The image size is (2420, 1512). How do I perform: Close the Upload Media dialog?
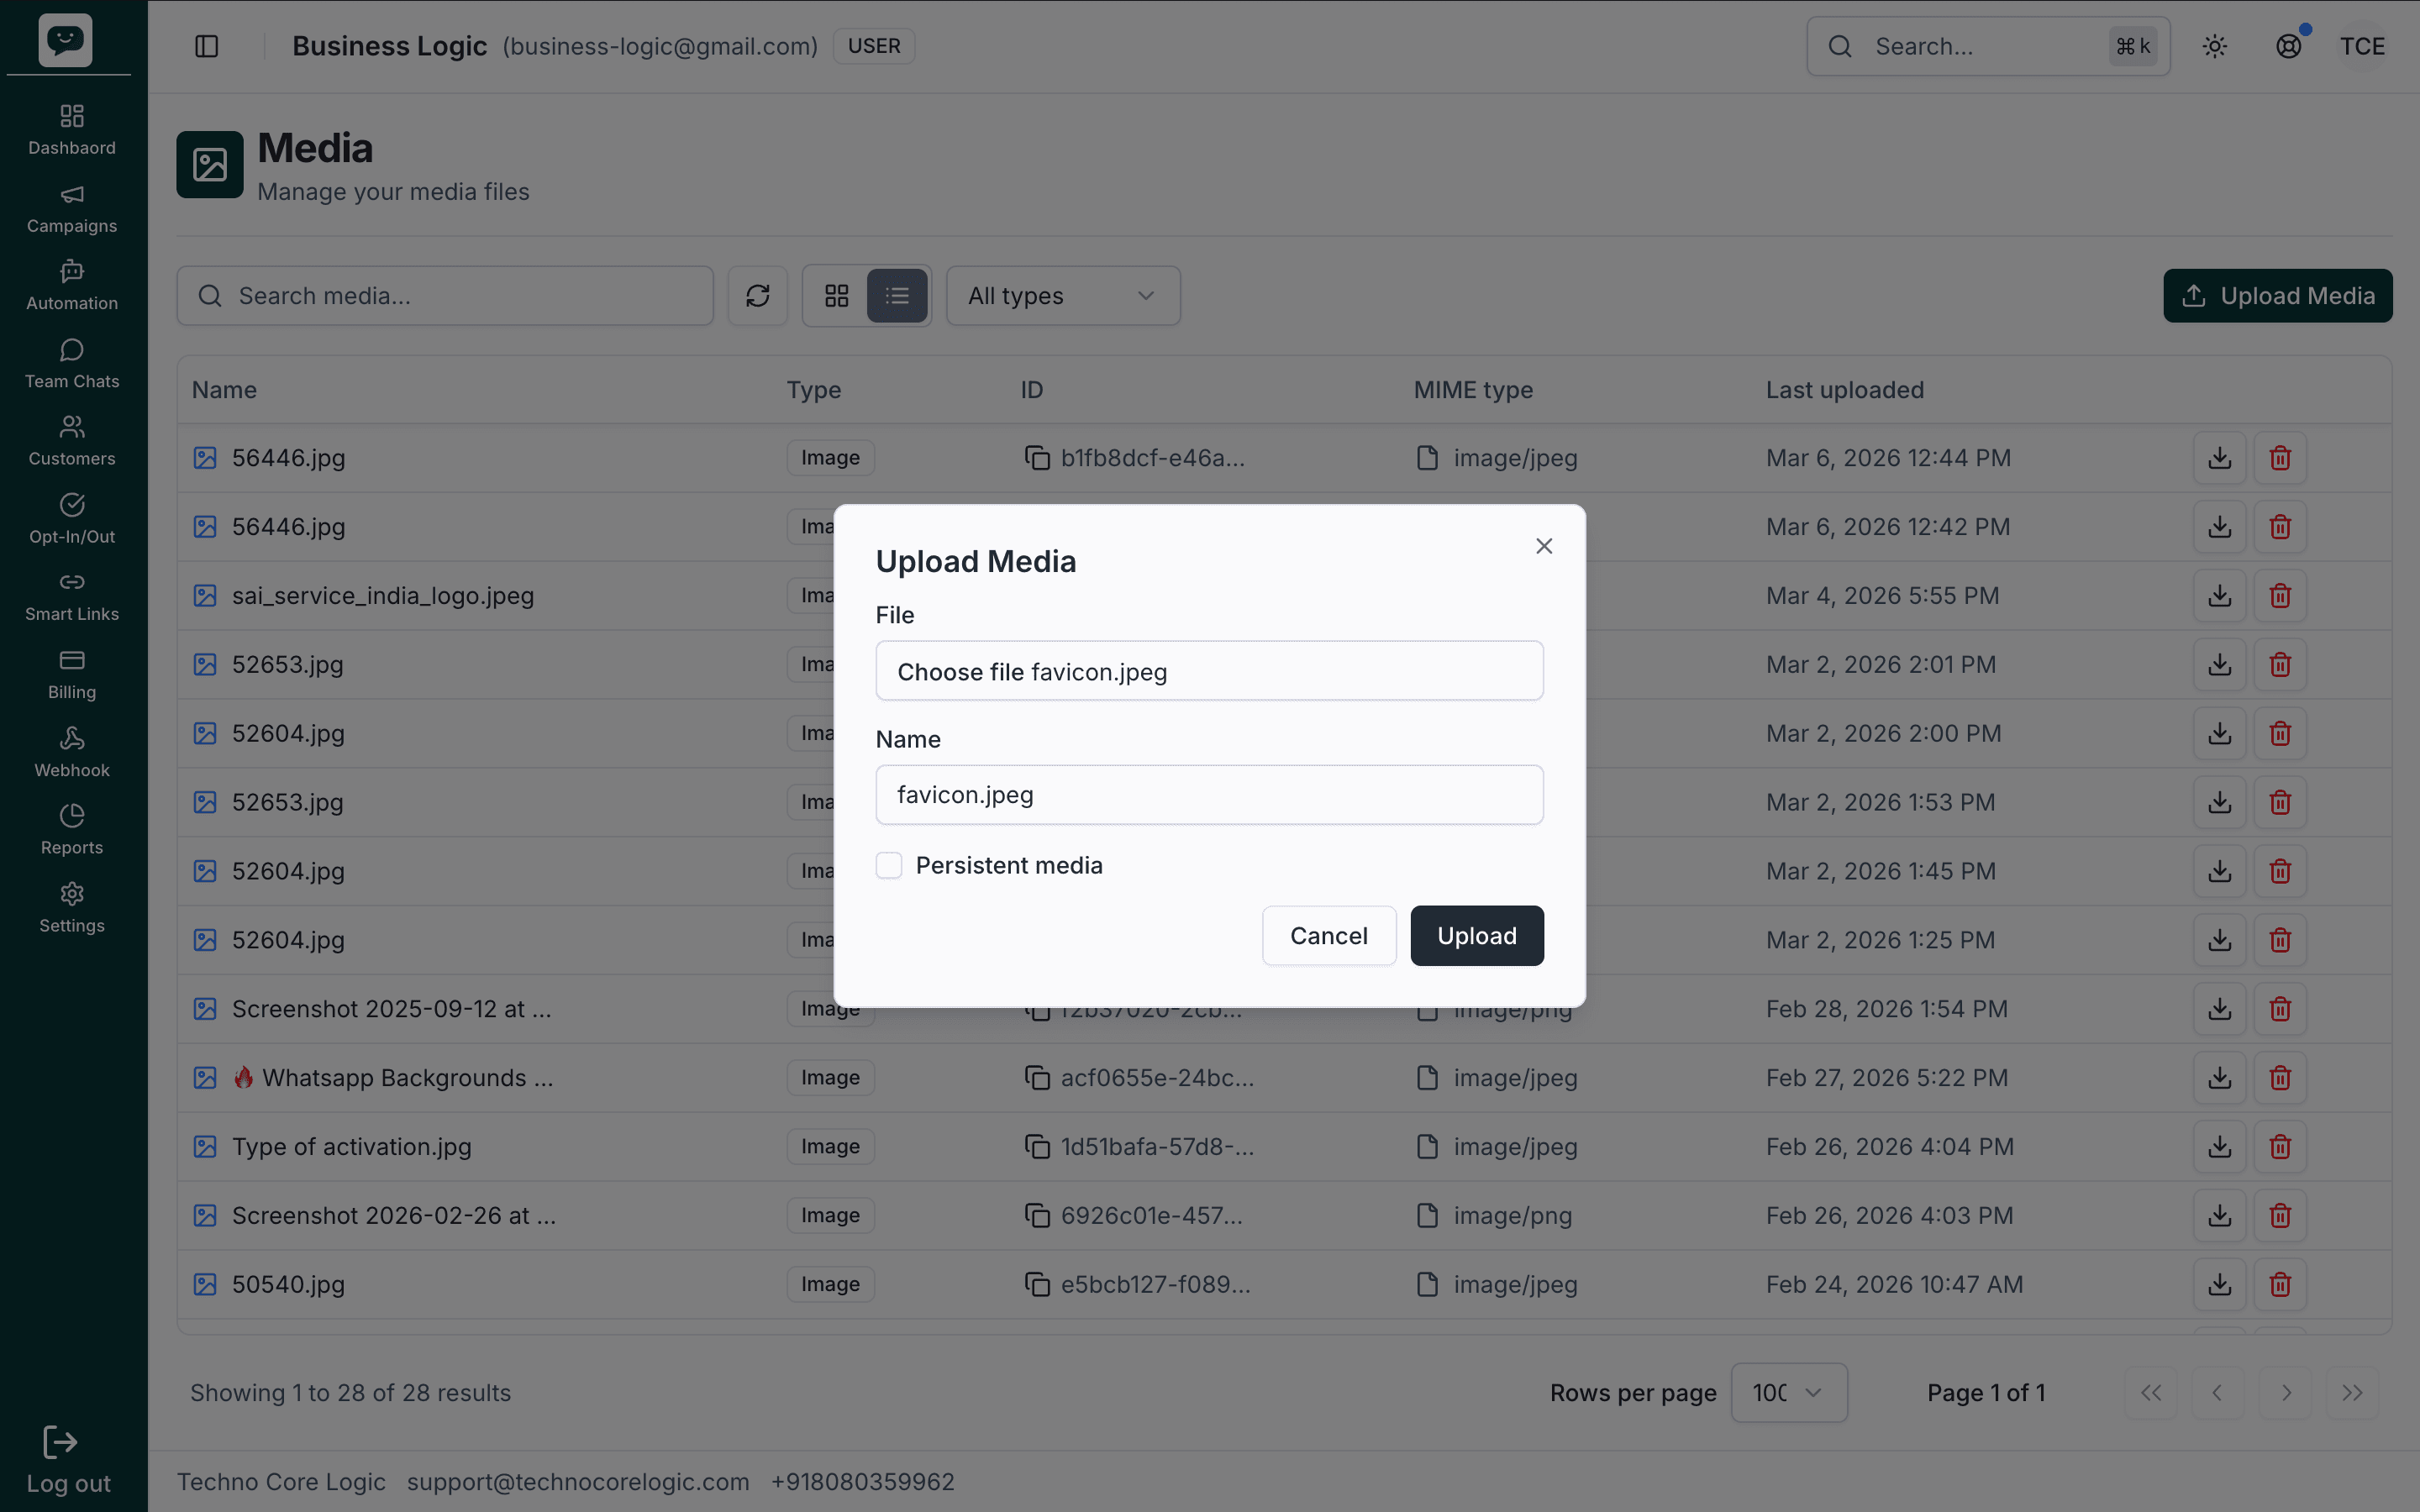pyautogui.click(x=1543, y=546)
